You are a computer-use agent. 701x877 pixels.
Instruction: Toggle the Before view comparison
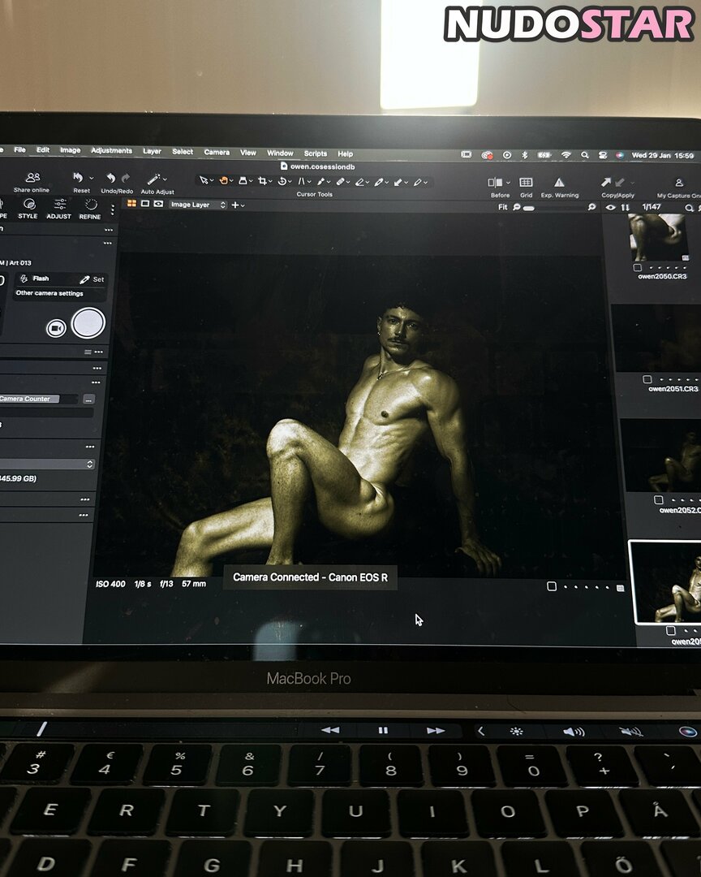(x=495, y=183)
